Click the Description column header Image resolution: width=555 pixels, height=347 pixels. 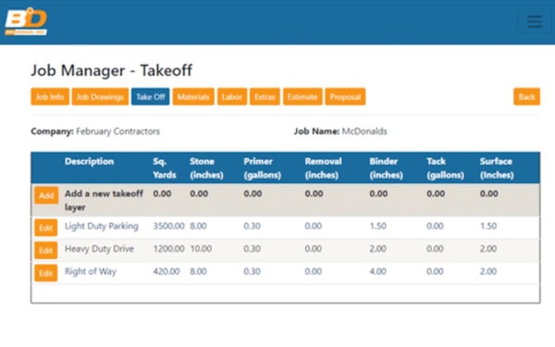(89, 161)
